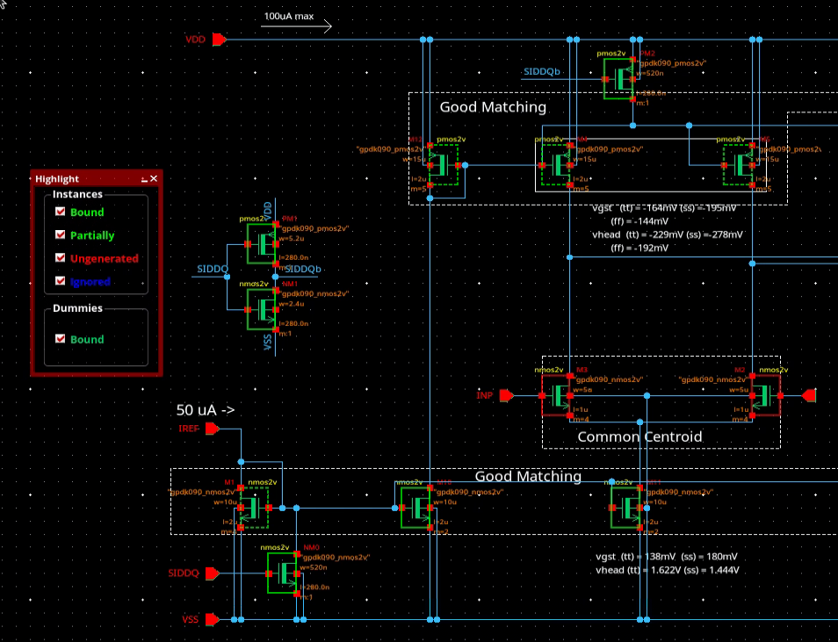
Task: Toggle the Ignored highlight checkbox
Action: (61, 281)
